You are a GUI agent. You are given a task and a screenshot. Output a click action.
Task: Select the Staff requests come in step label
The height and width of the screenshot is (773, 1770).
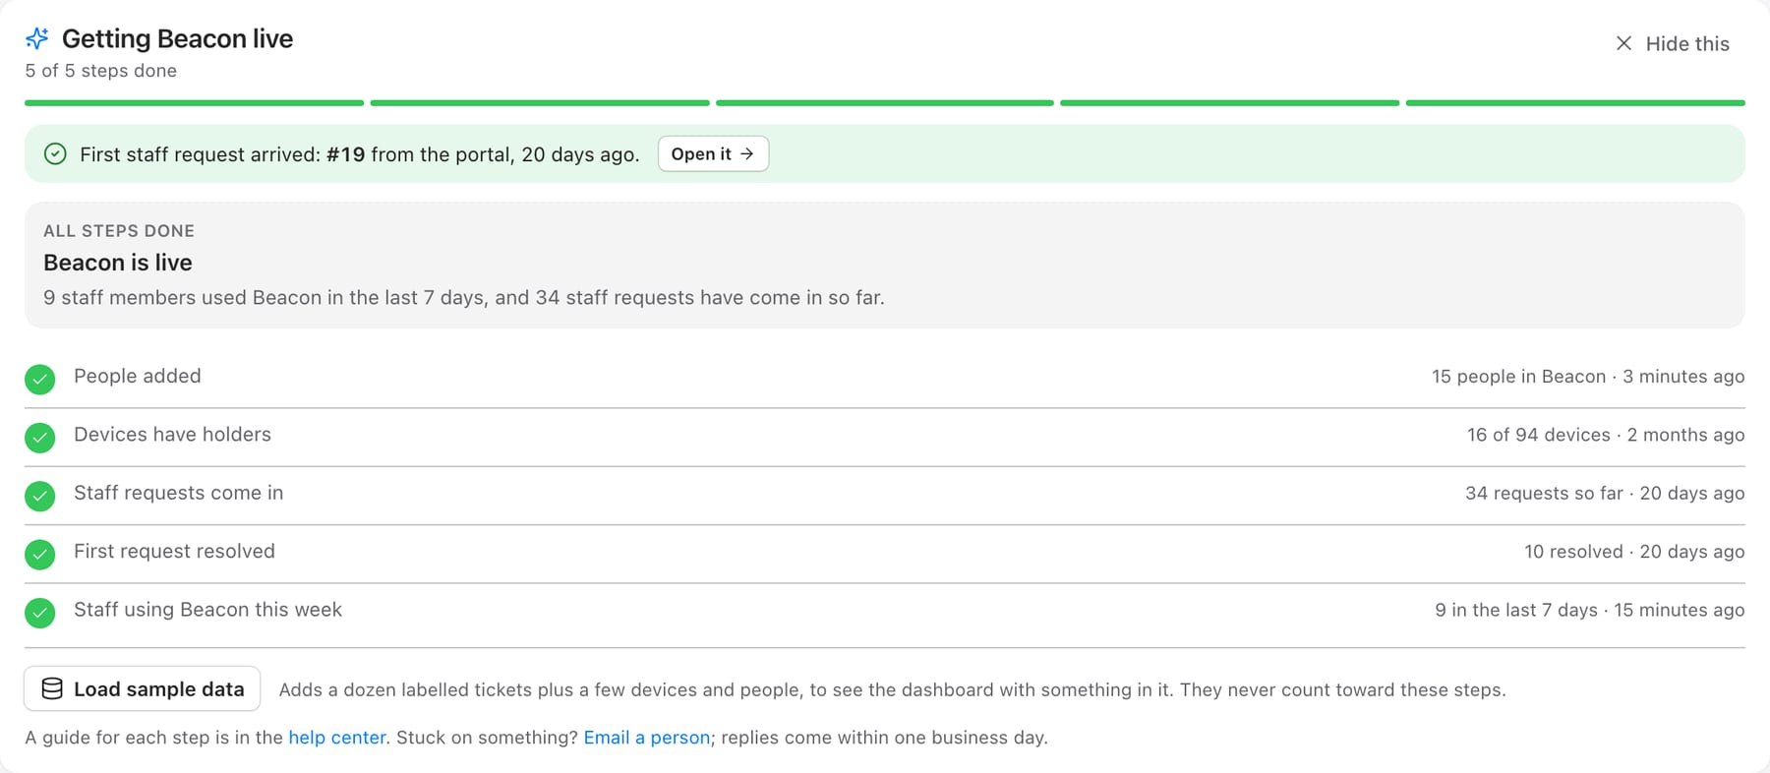tap(178, 493)
